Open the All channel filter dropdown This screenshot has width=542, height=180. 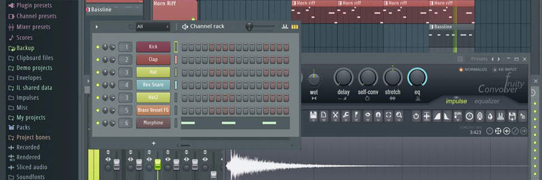pos(153,27)
